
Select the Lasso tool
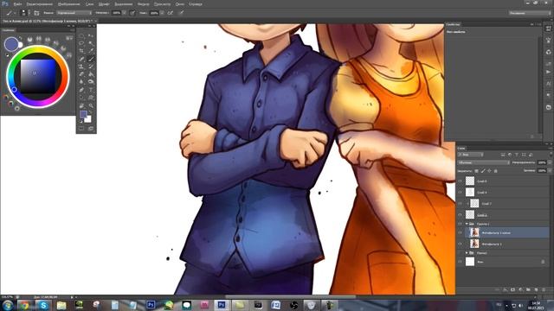tap(81, 43)
